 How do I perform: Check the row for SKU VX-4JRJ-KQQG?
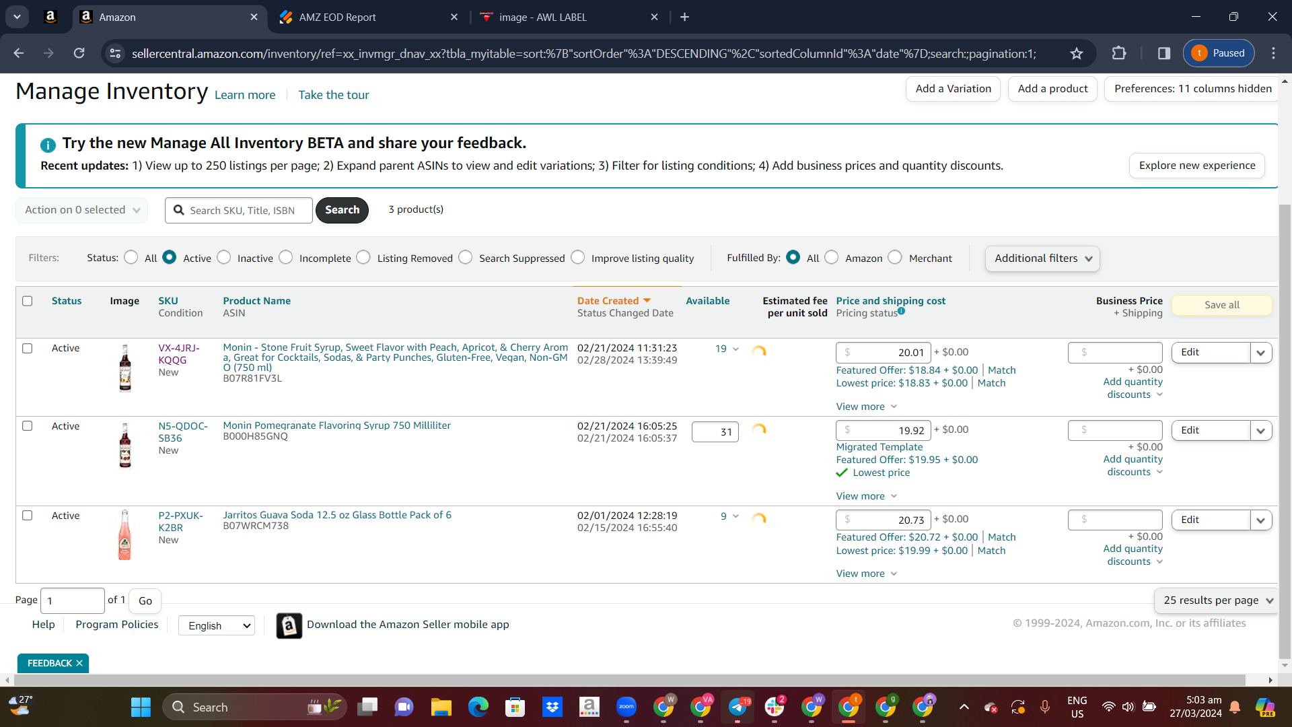coord(28,348)
